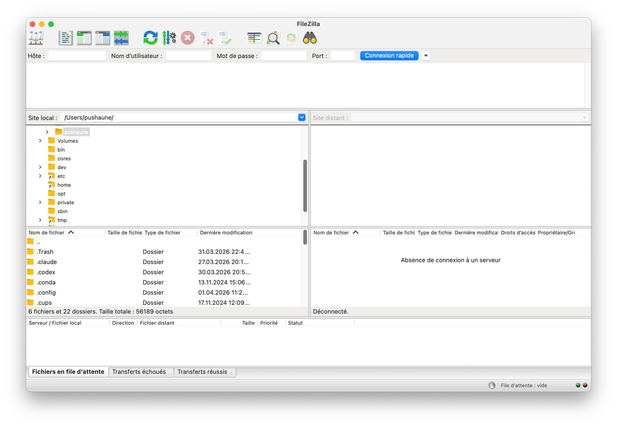This screenshot has height=426, width=617.
Task: Expand the Volumes folder node
Action: tap(40, 141)
